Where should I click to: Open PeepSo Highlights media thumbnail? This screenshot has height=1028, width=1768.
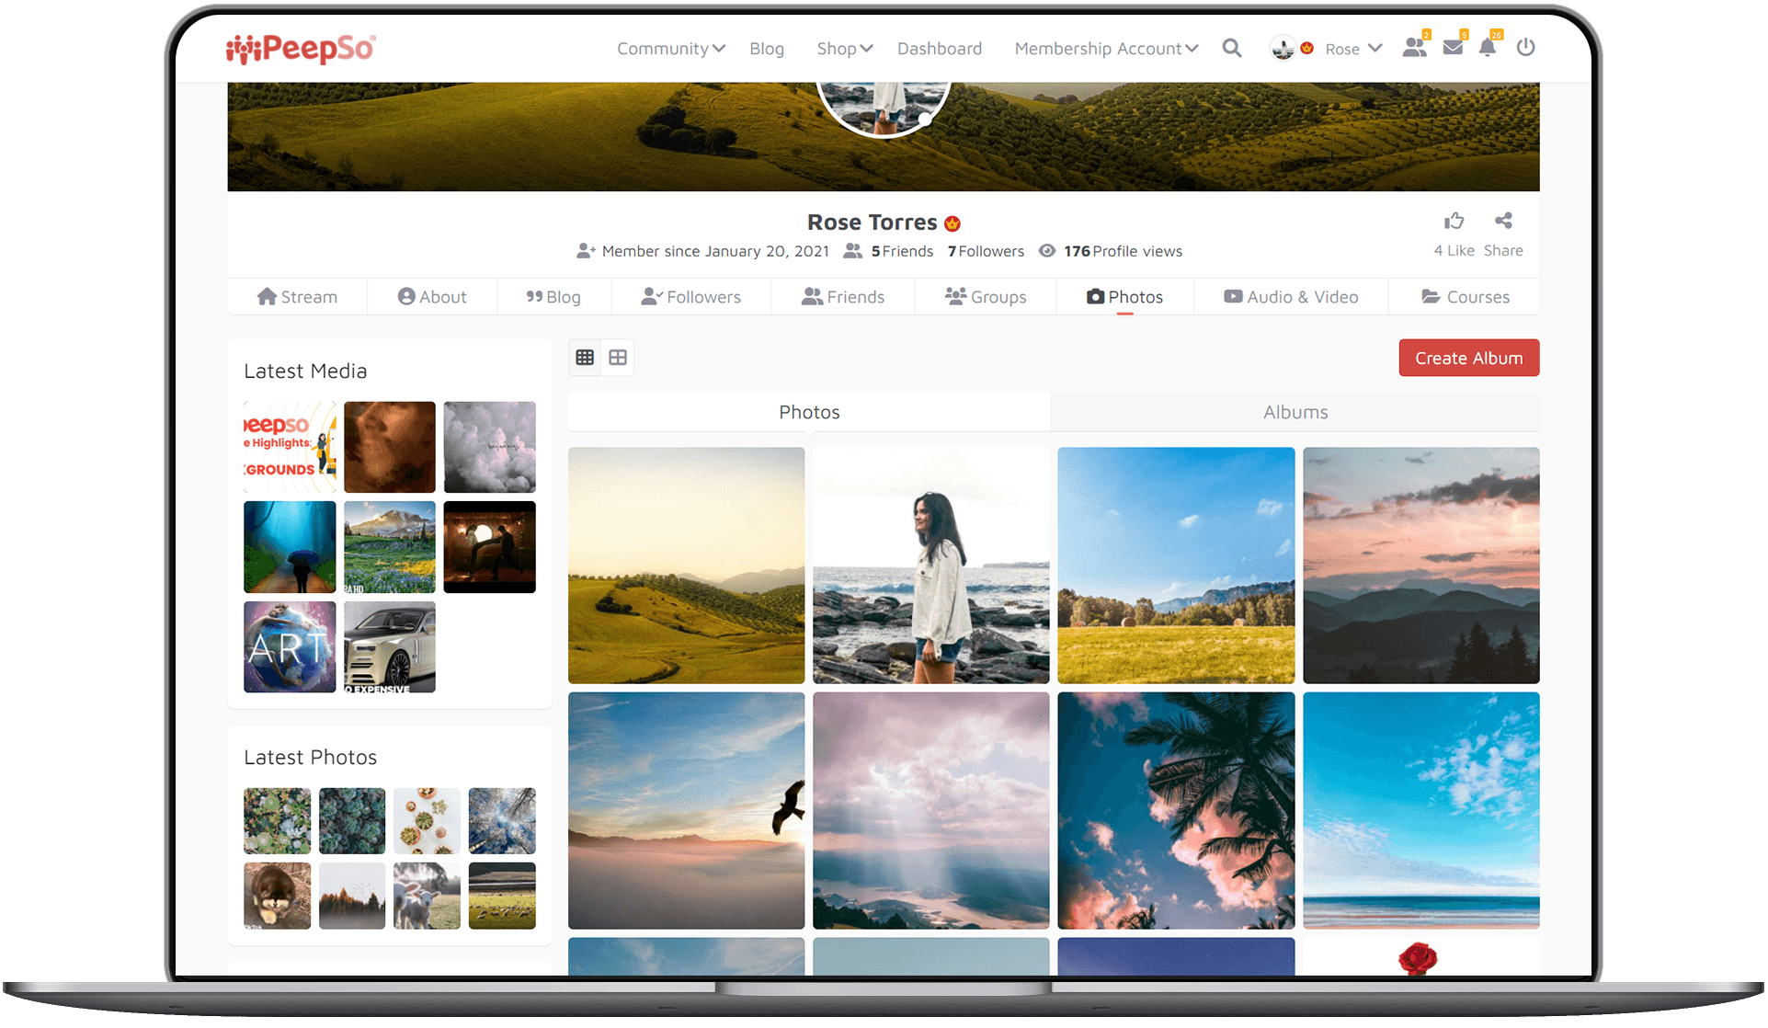click(x=290, y=447)
